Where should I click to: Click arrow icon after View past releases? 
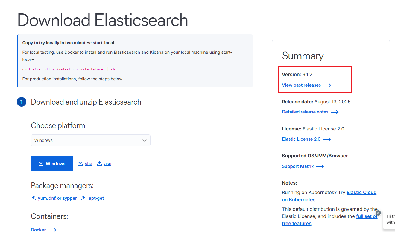327,85
